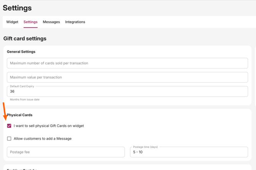
Task: Uncheck the sell physical Gift Cards checkbox
Action: click(x=9, y=126)
